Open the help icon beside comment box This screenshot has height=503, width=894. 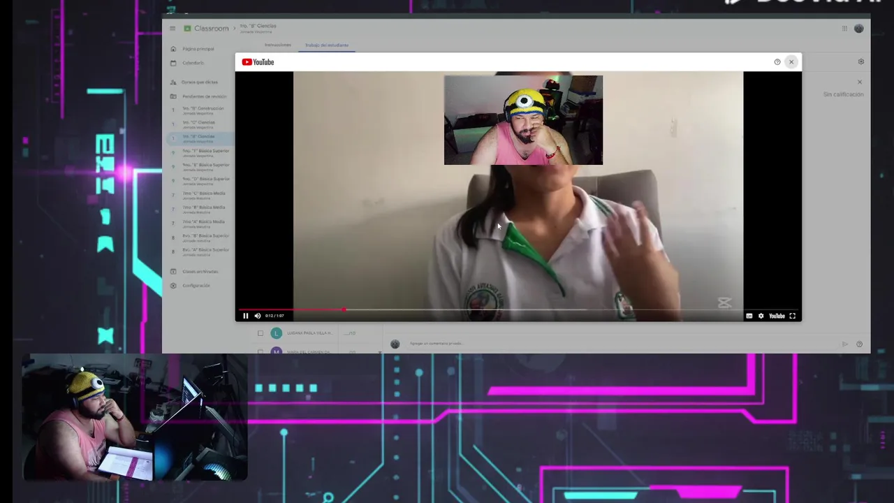point(859,344)
